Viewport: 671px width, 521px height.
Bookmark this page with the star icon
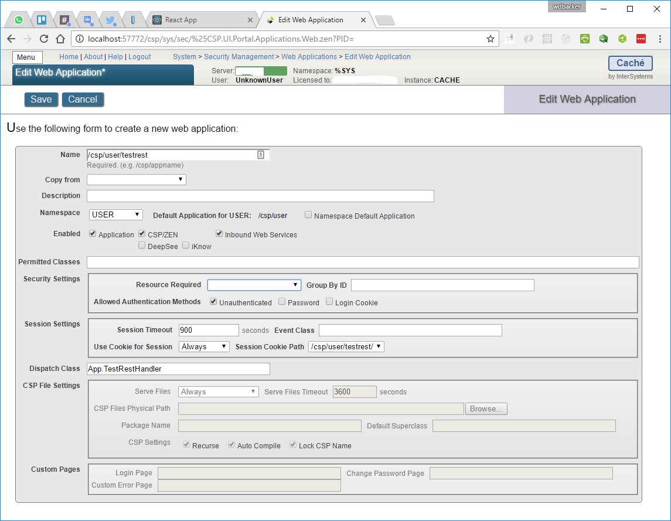click(491, 39)
